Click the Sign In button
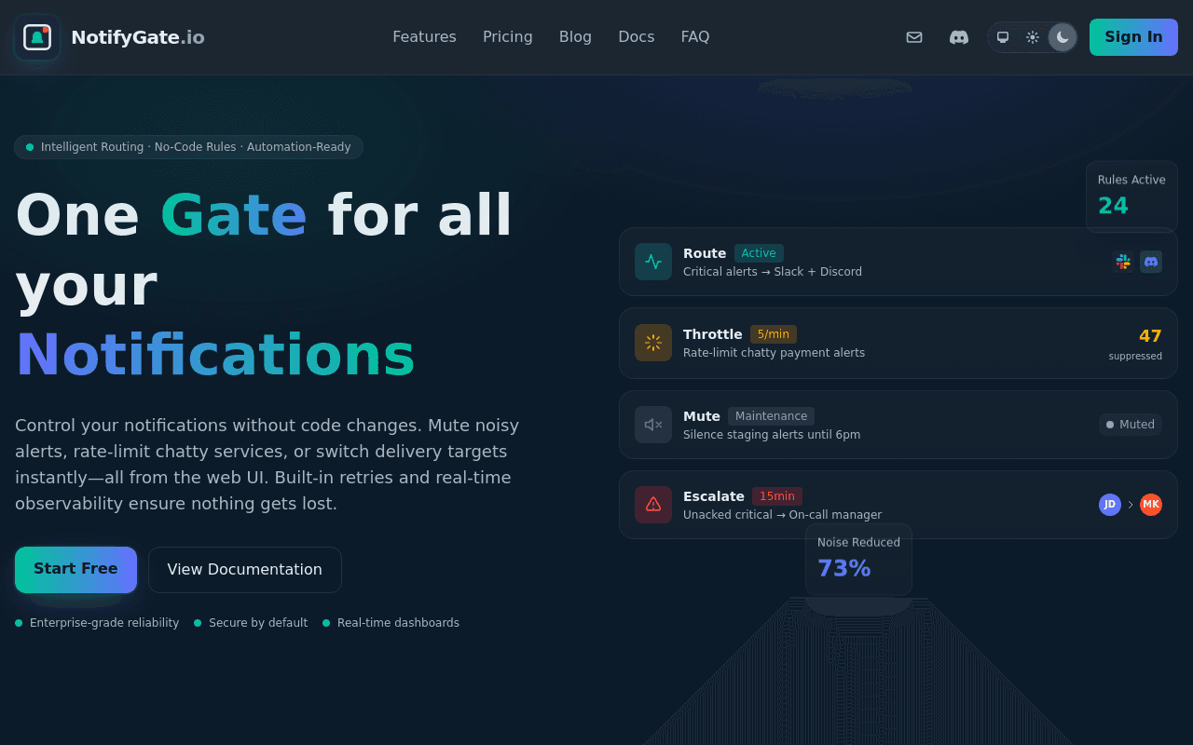 [x=1133, y=37]
